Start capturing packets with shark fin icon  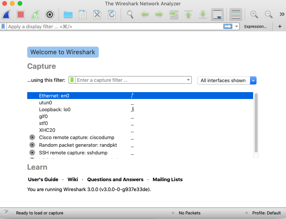click(x=6, y=15)
